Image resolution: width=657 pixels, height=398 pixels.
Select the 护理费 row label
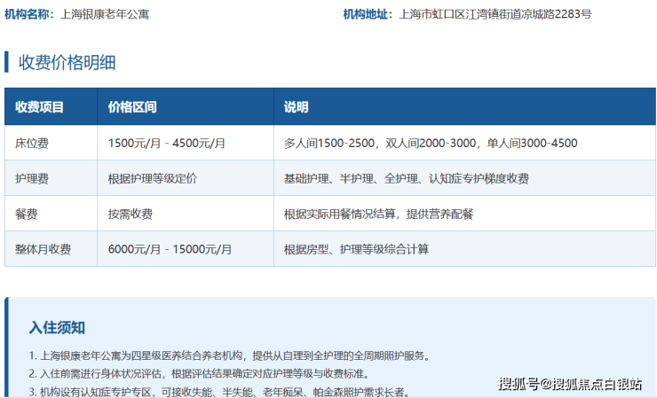click(x=32, y=179)
